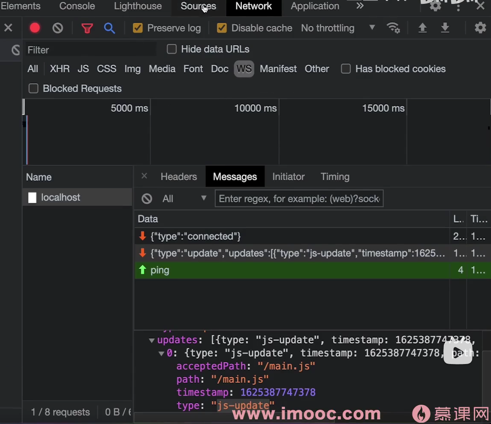This screenshot has width=491, height=424.
Task: Filter requests by Media
Action: click(162, 69)
